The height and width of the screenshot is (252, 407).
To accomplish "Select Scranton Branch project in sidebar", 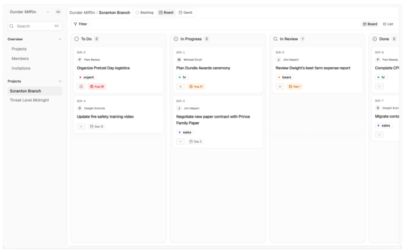I will pos(35,91).
